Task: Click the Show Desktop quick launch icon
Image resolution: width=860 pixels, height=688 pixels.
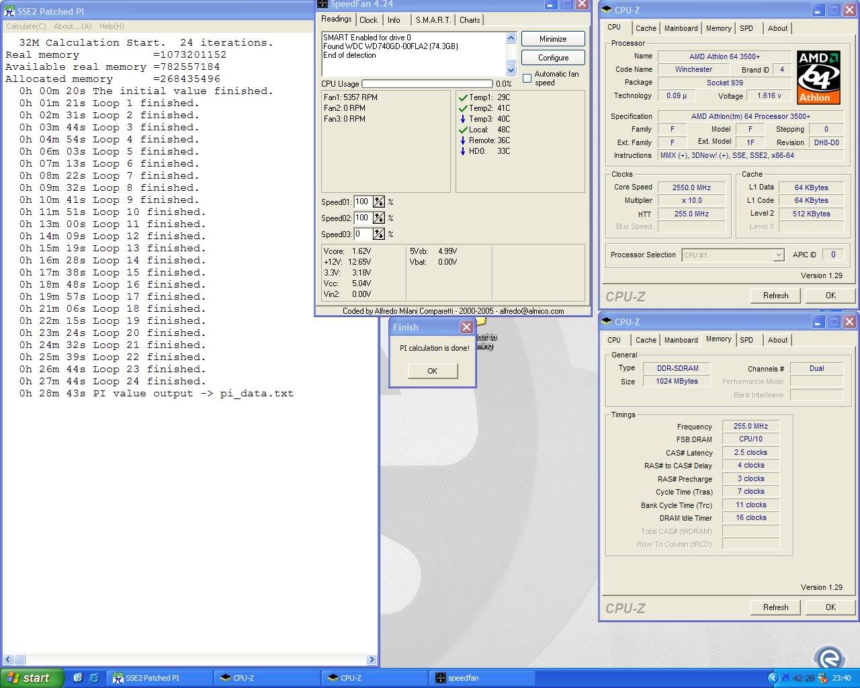Action: click(x=78, y=678)
